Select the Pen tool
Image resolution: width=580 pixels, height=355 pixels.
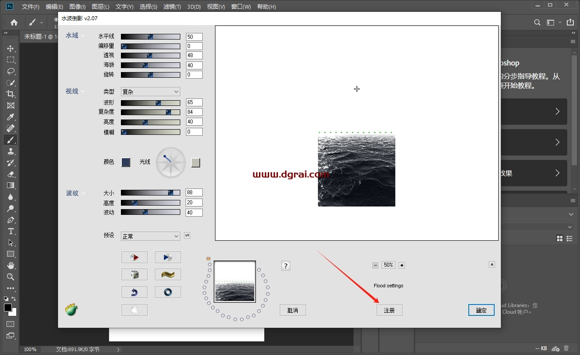[x=11, y=220]
